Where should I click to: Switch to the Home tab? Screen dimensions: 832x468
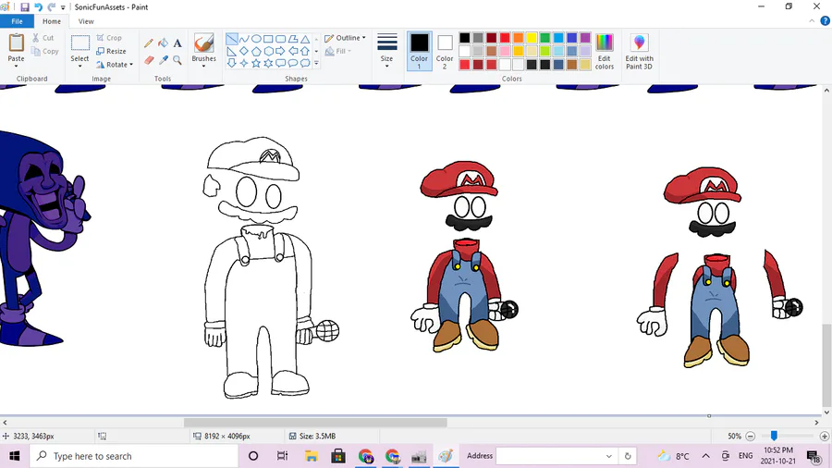point(52,21)
